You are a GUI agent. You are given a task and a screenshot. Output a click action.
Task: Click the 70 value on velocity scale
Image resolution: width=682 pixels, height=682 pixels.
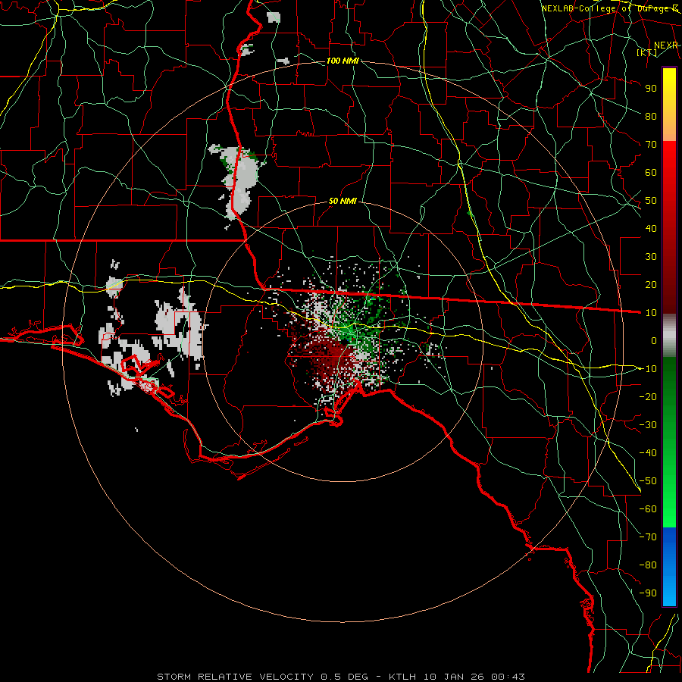[651, 145]
